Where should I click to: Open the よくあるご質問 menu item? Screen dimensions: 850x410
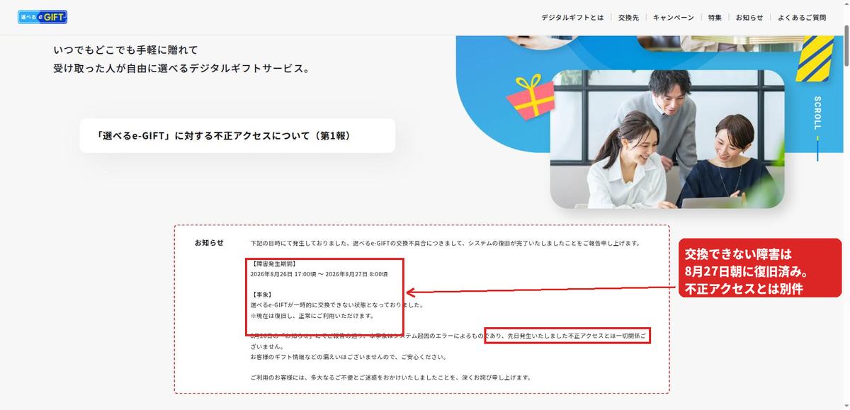(802, 18)
